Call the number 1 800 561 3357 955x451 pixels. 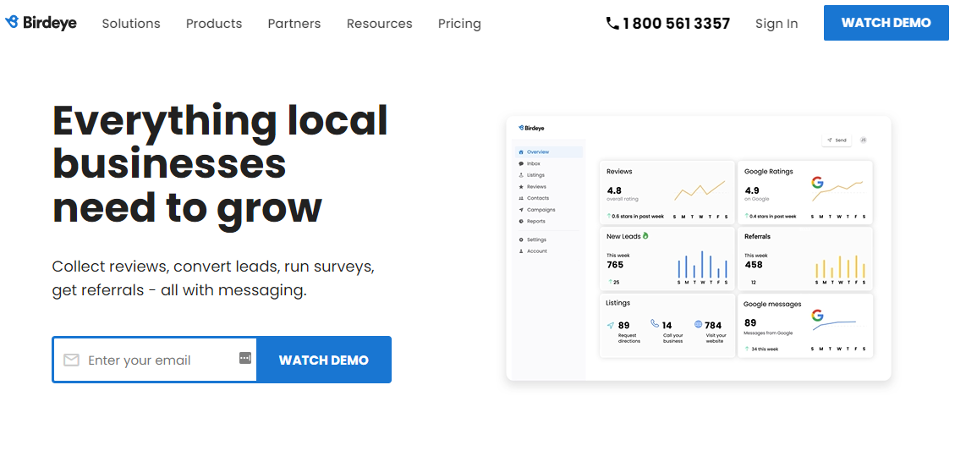click(676, 24)
